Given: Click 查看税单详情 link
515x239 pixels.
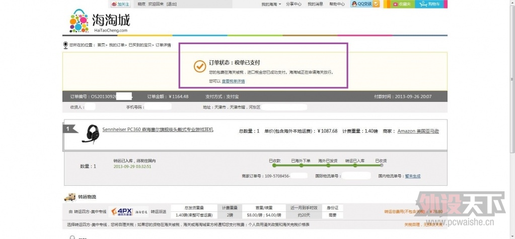Looking at the screenshot, I should (x=233, y=81).
